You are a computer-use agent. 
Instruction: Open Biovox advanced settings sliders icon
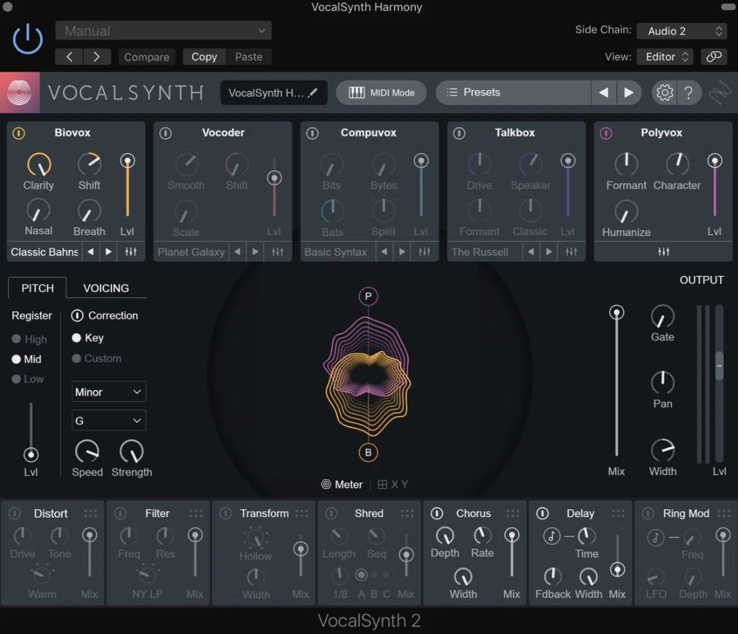[x=131, y=252]
